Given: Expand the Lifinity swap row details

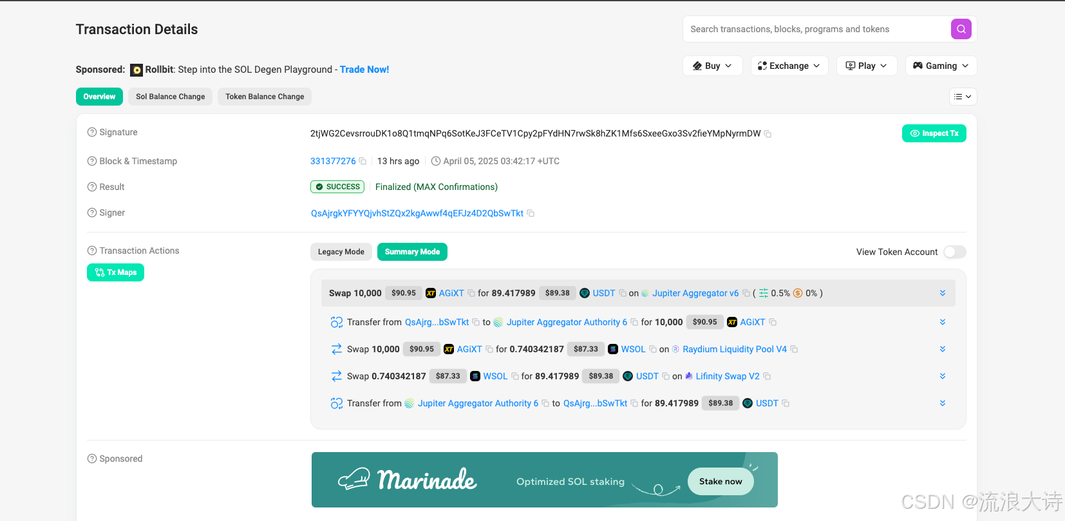Looking at the screenshot, I should click(943, 376).
